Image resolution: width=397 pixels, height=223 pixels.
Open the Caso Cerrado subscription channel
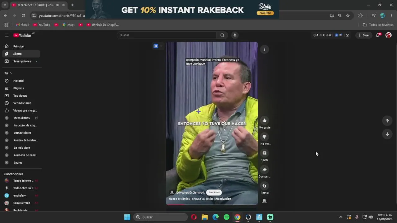pos(21,203)
